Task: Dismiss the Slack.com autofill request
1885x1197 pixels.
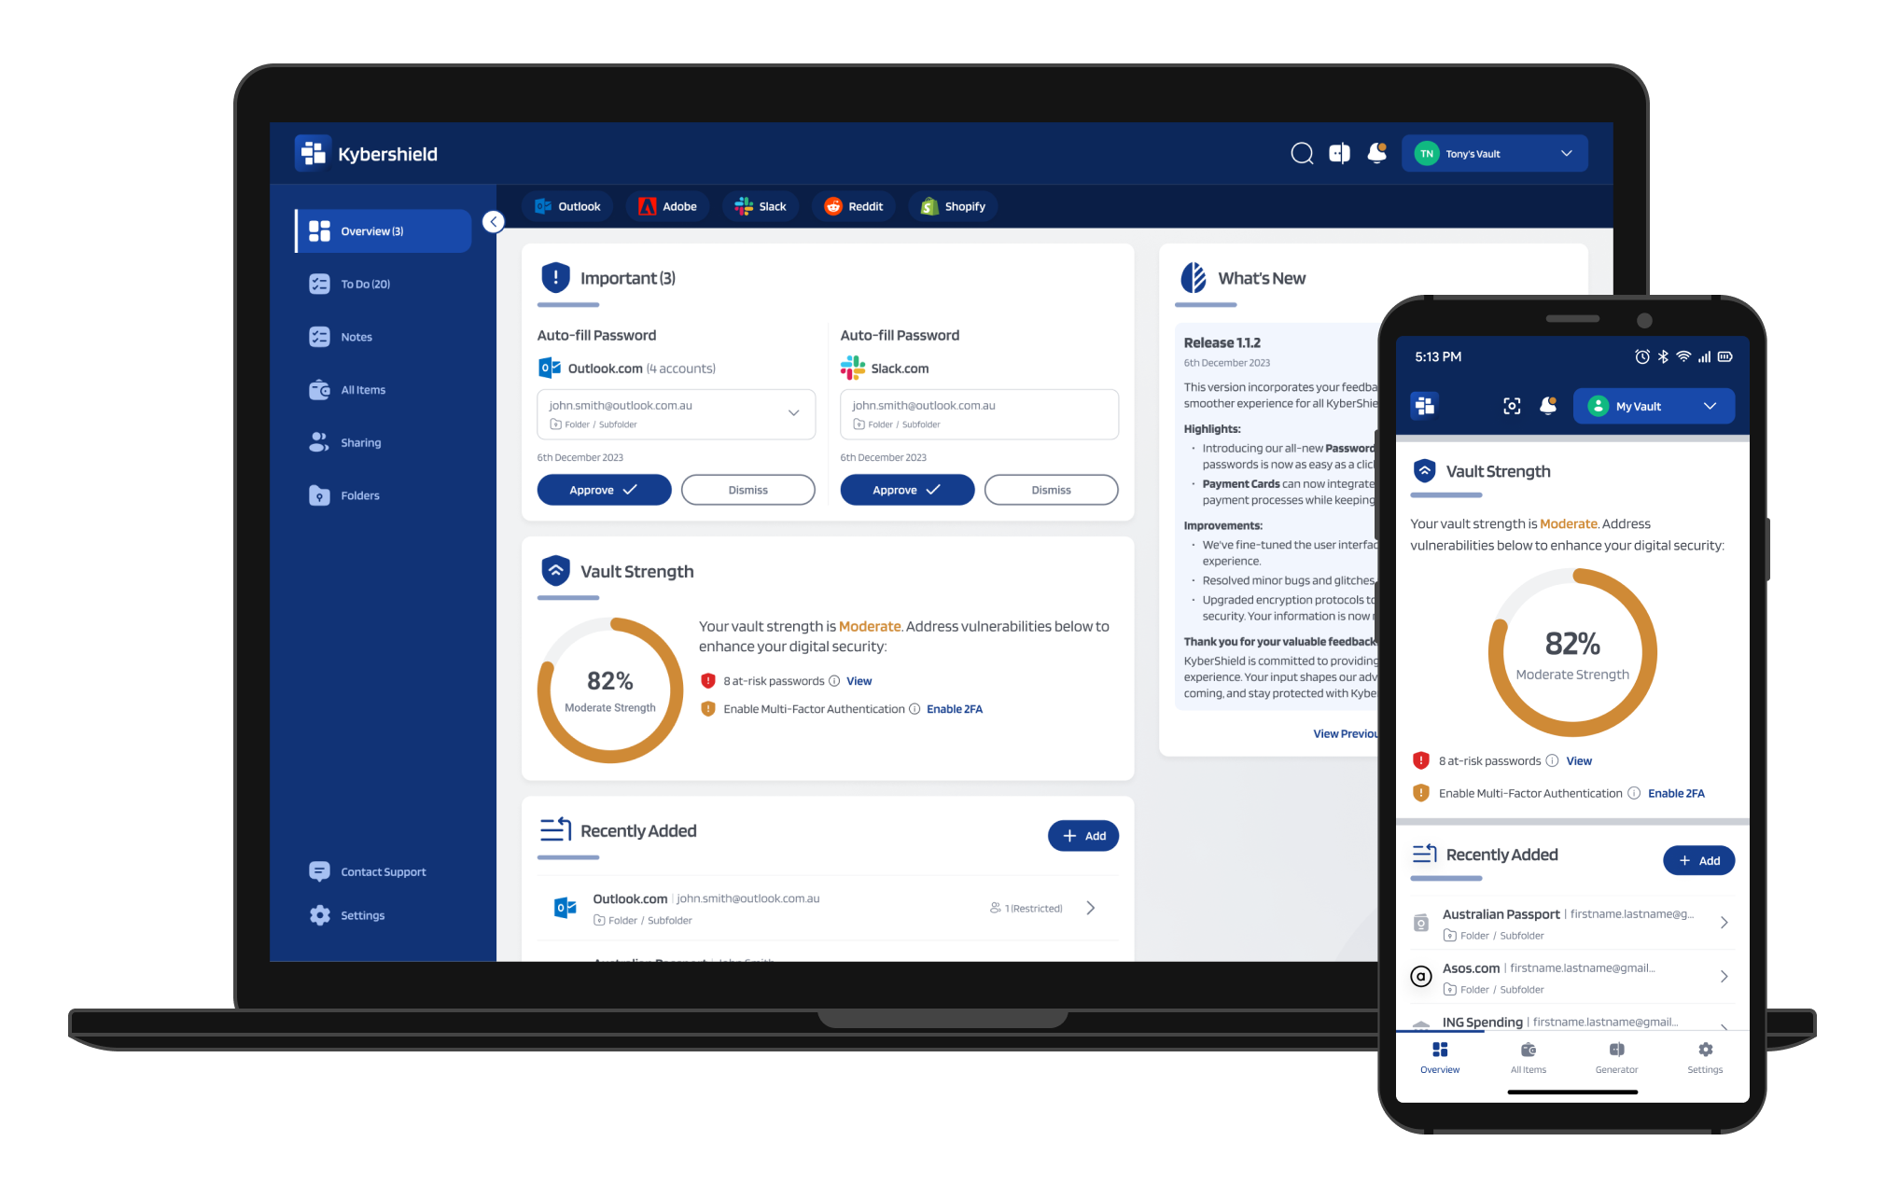Action: 1051,489
